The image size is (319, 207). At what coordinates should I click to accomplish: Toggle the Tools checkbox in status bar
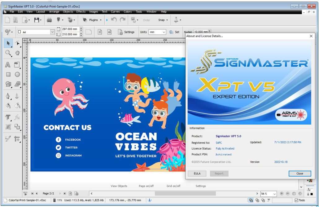[296, 200]
